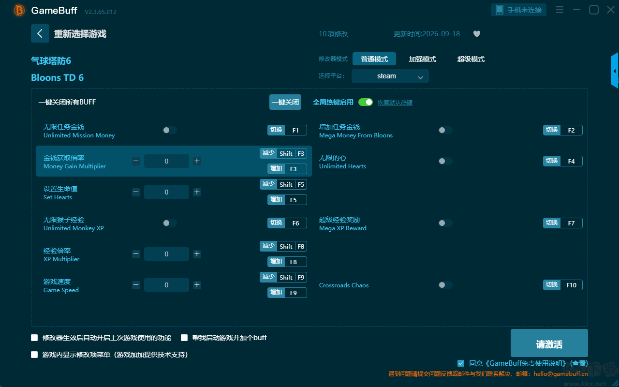The height and width of the screenshot is (387, 619).
Task: Click the F1 切换 hotkey button
Action: [287, 130]
